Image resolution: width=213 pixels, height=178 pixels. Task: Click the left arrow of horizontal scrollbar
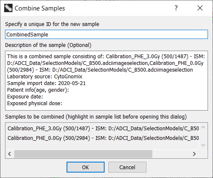tap(10, 154)
